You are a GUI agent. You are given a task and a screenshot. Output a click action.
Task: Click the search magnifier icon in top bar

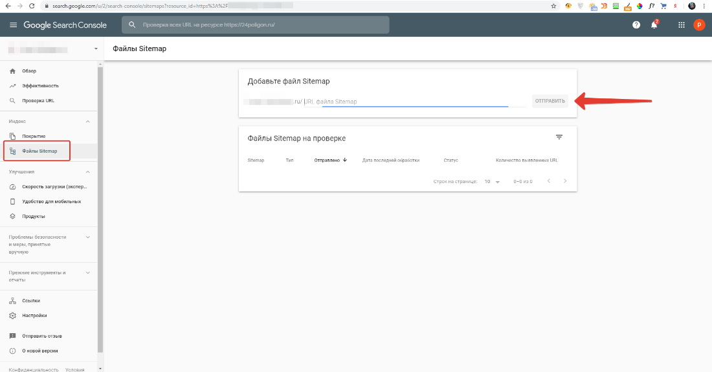point(132,25)
